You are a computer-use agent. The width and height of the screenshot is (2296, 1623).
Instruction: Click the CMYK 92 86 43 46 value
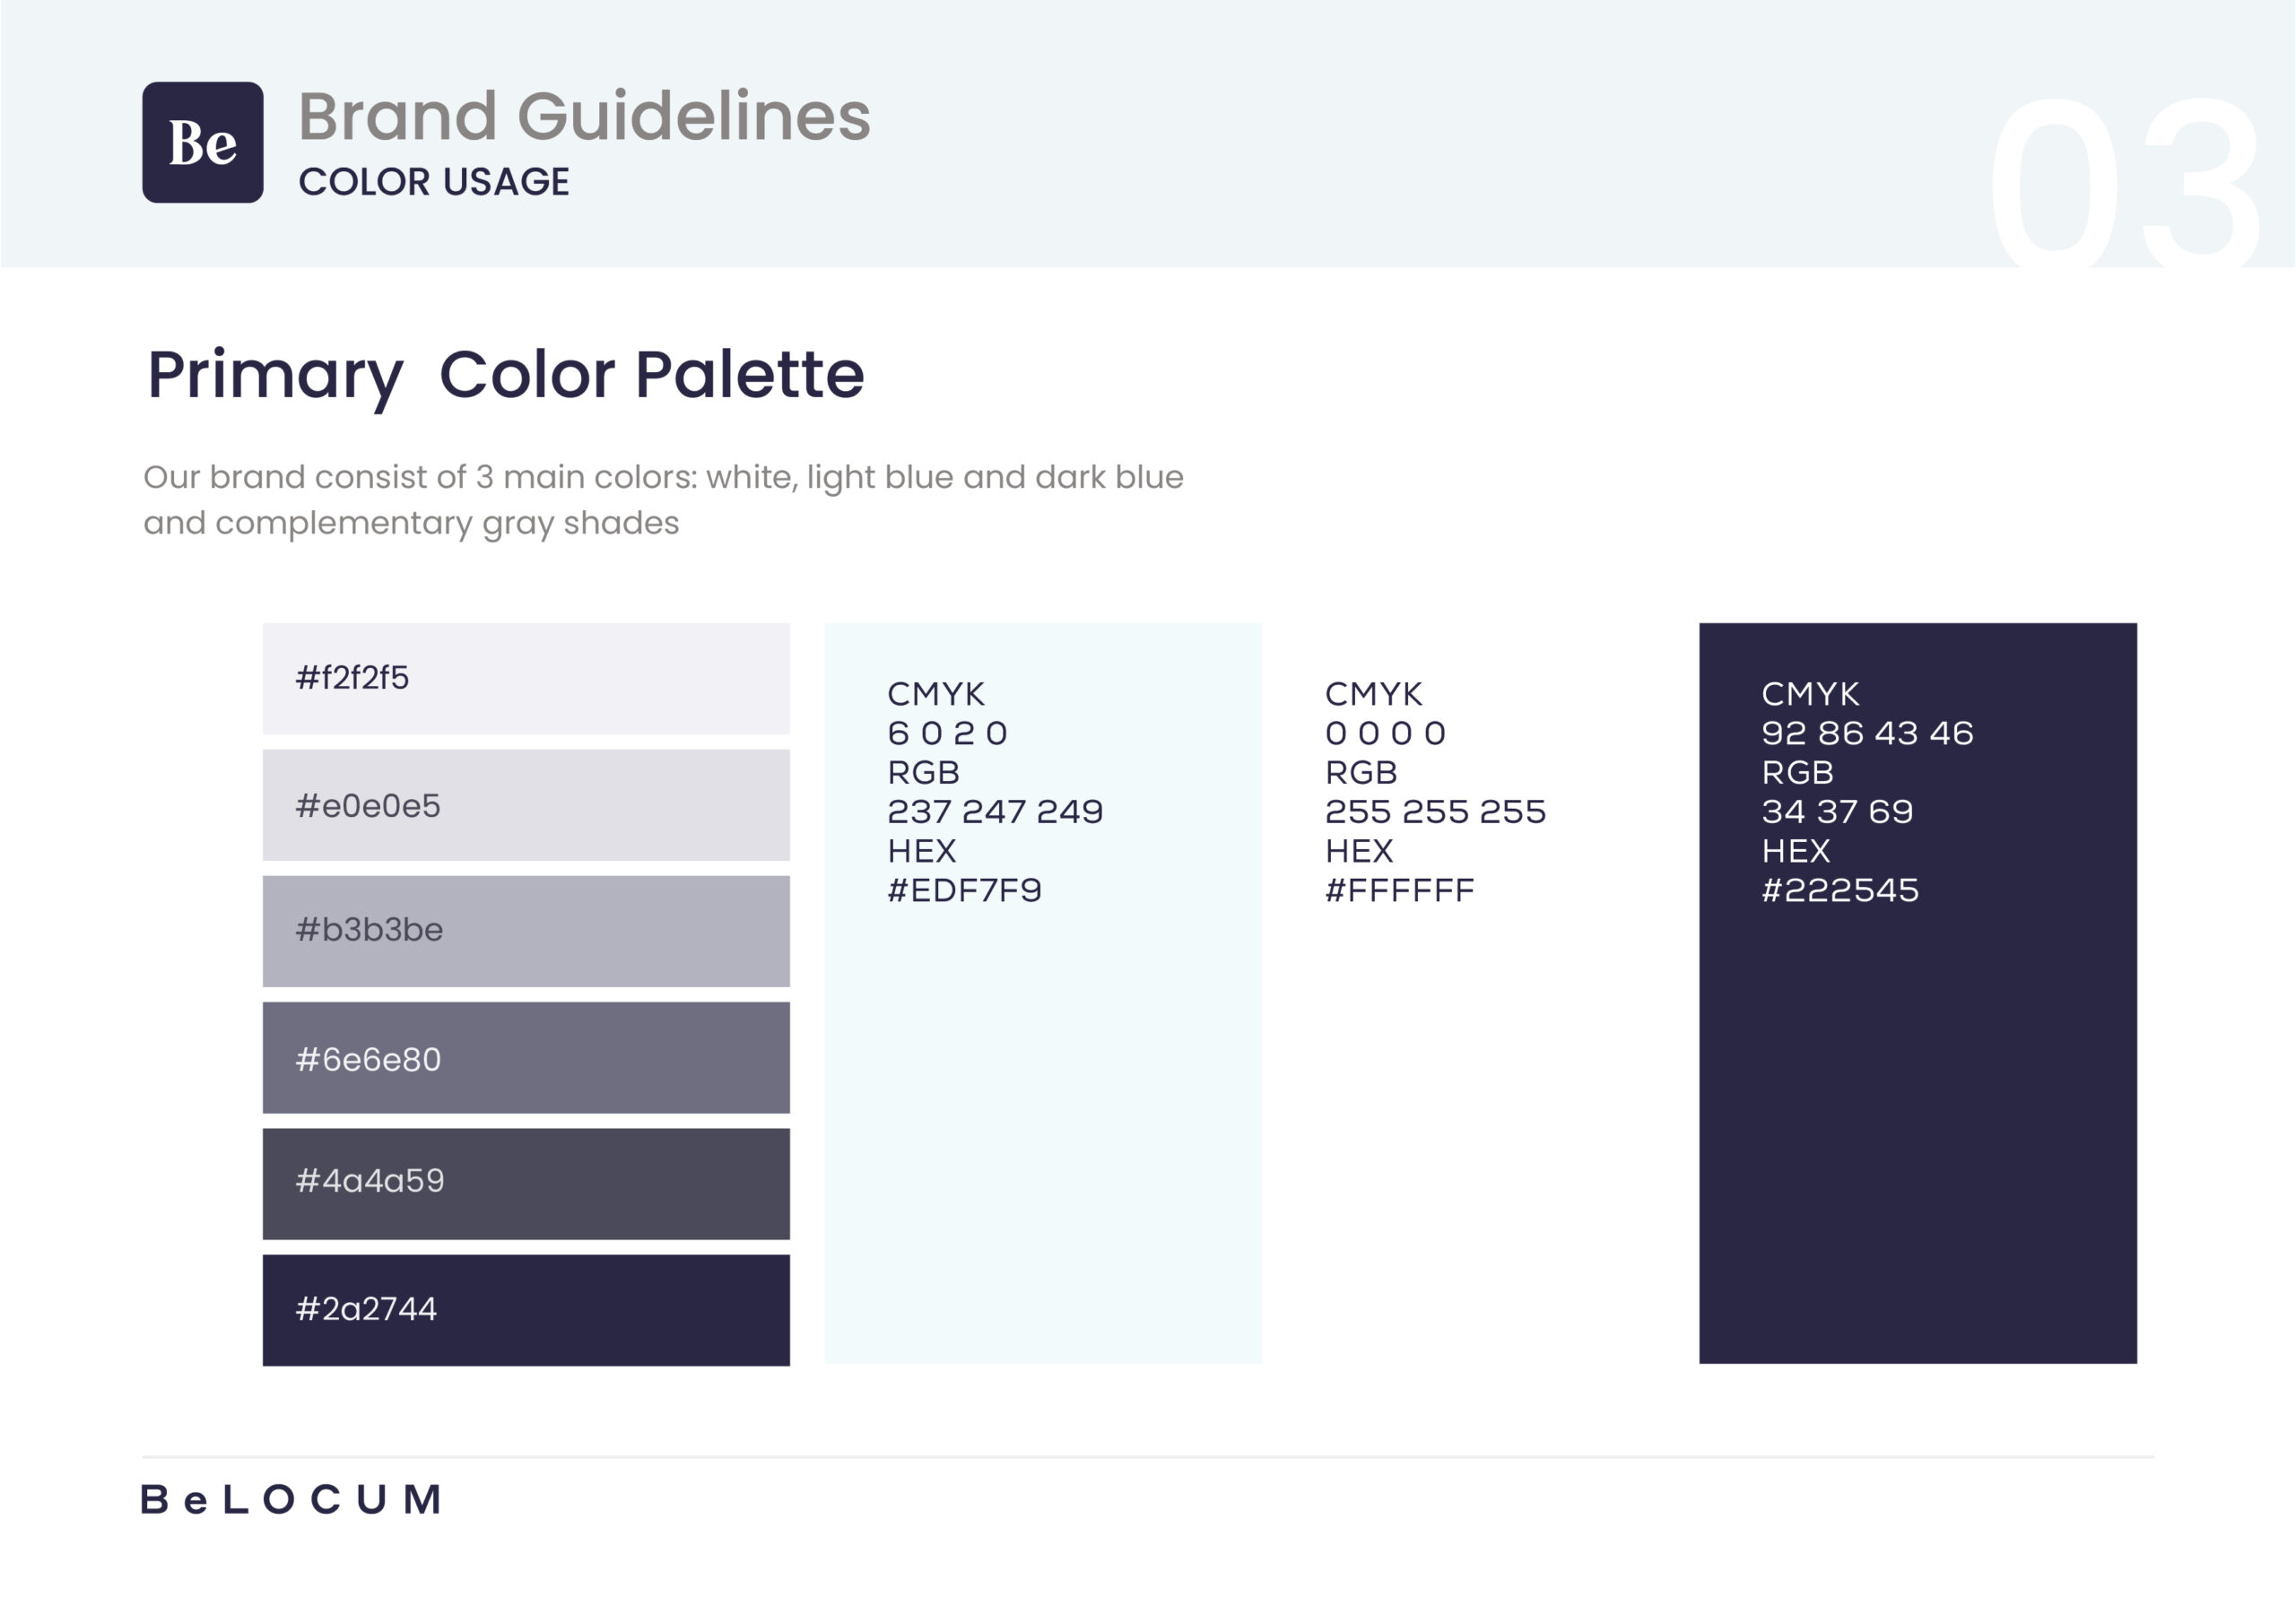click(x=1866, y=733)
